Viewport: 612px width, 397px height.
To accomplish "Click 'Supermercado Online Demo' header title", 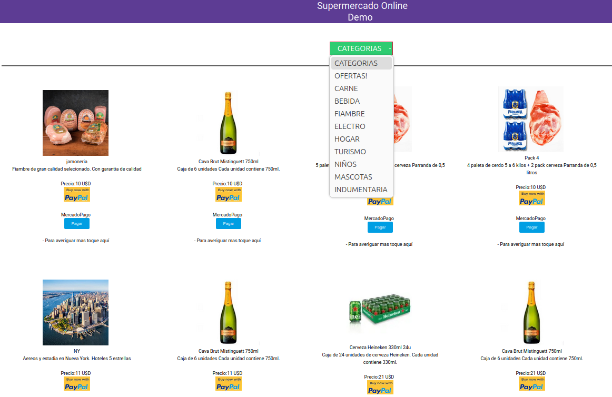I will (362, 12).
